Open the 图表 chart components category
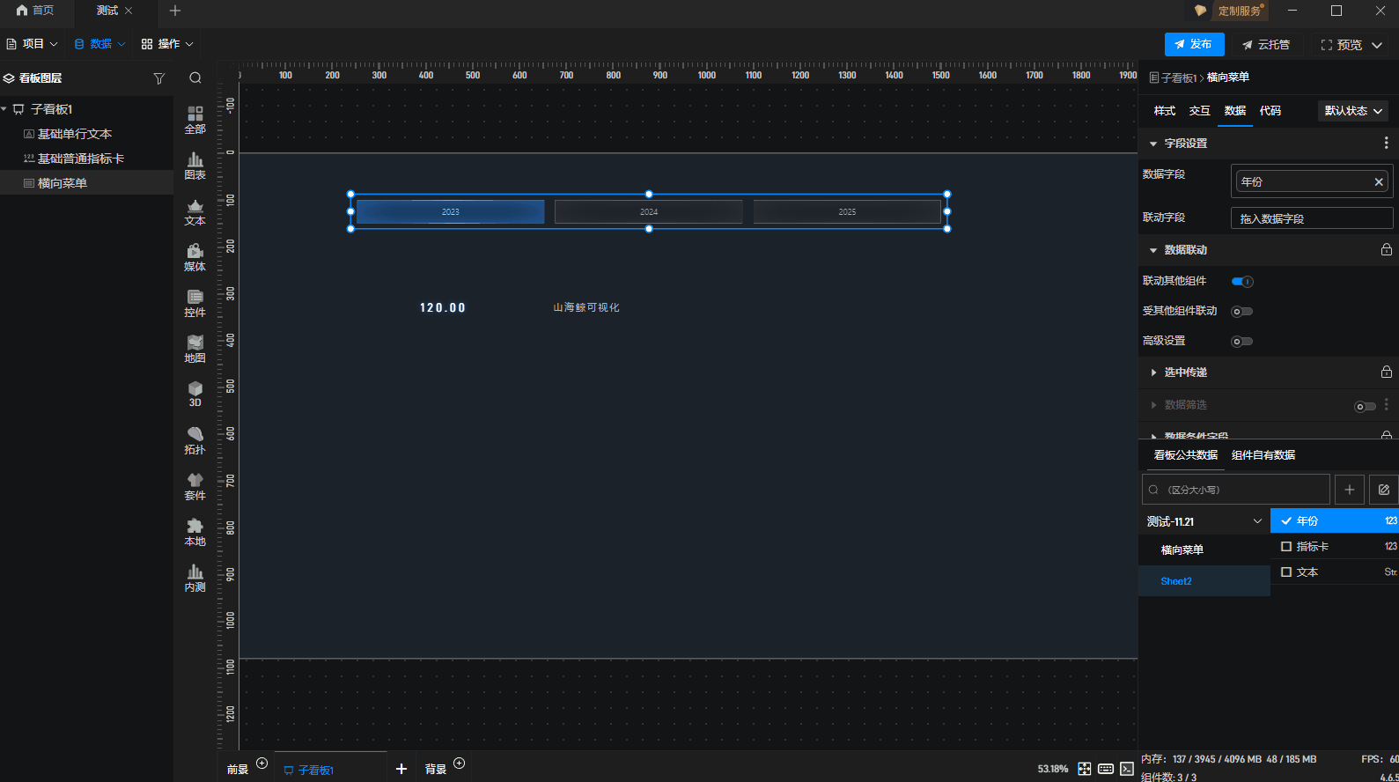 click(x=195, y=165)
